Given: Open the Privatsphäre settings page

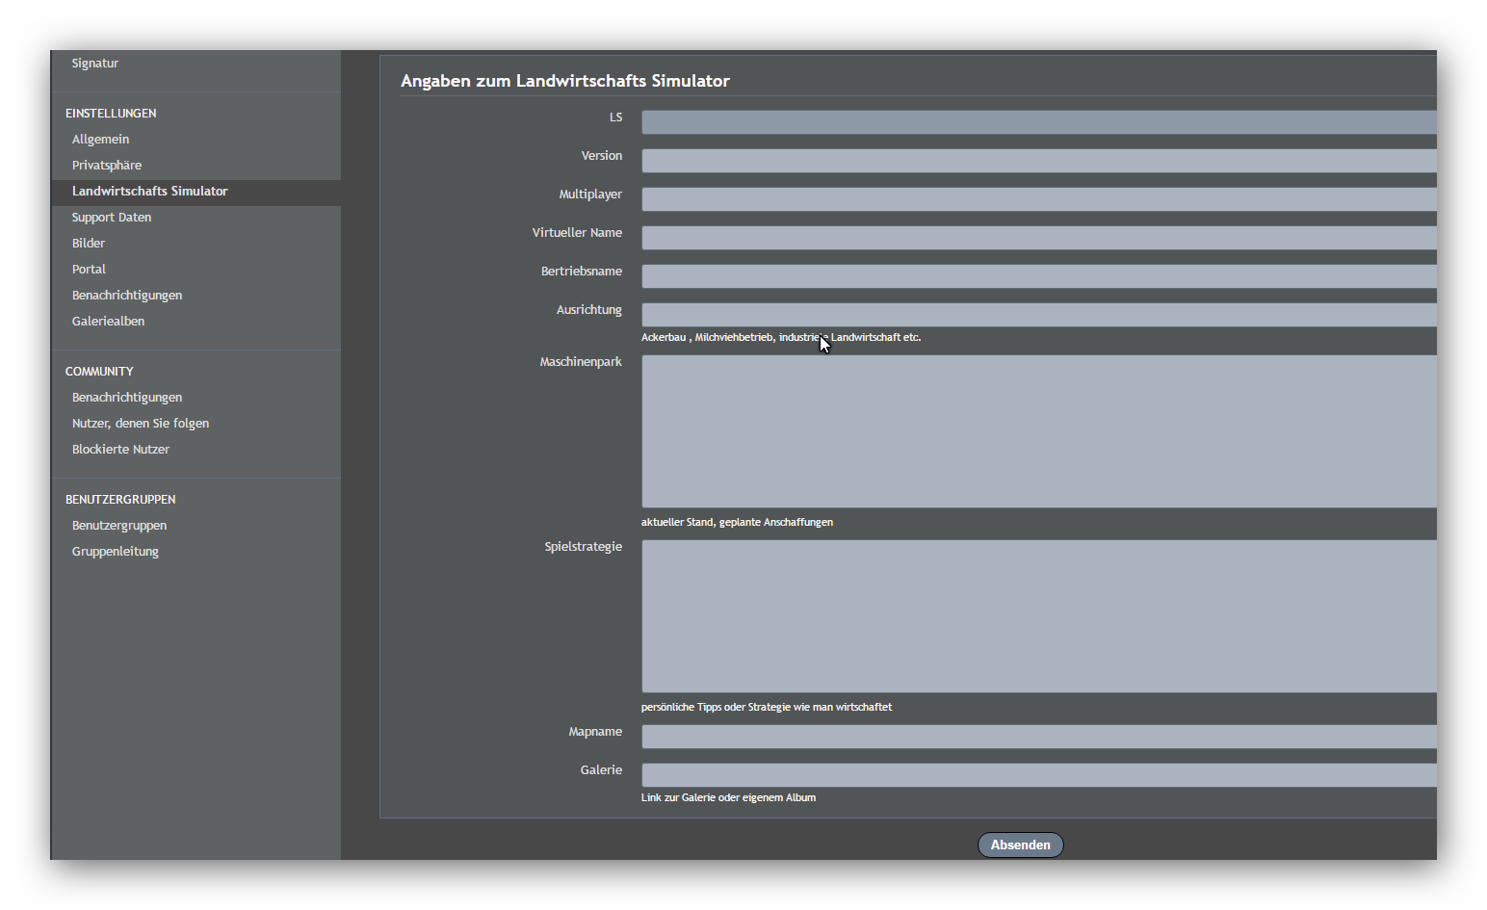Looking at the screenshot, I should pos(107,166).
